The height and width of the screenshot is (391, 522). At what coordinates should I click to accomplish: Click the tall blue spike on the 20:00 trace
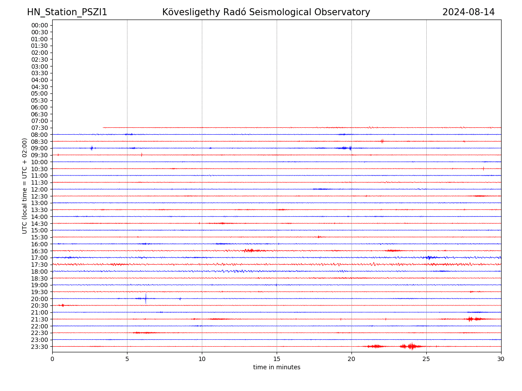pyautogui.click(x=146, y=298)
